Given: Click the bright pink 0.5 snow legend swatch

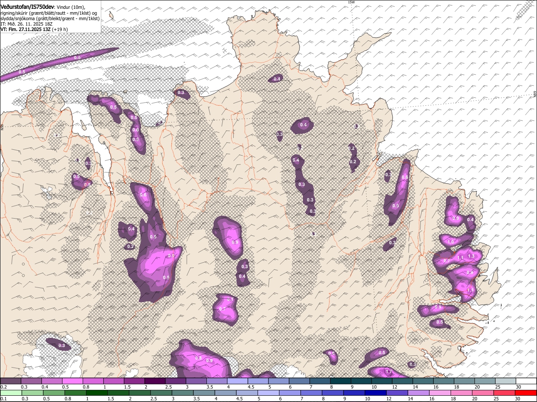Looking at the screenshot, I should [72, 381].
